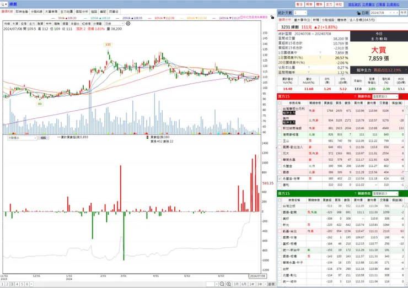Screen dimensions: 408x288
Task: Toggle the buyer table header select-all checkbox
Action: click(x=280, y=103)
